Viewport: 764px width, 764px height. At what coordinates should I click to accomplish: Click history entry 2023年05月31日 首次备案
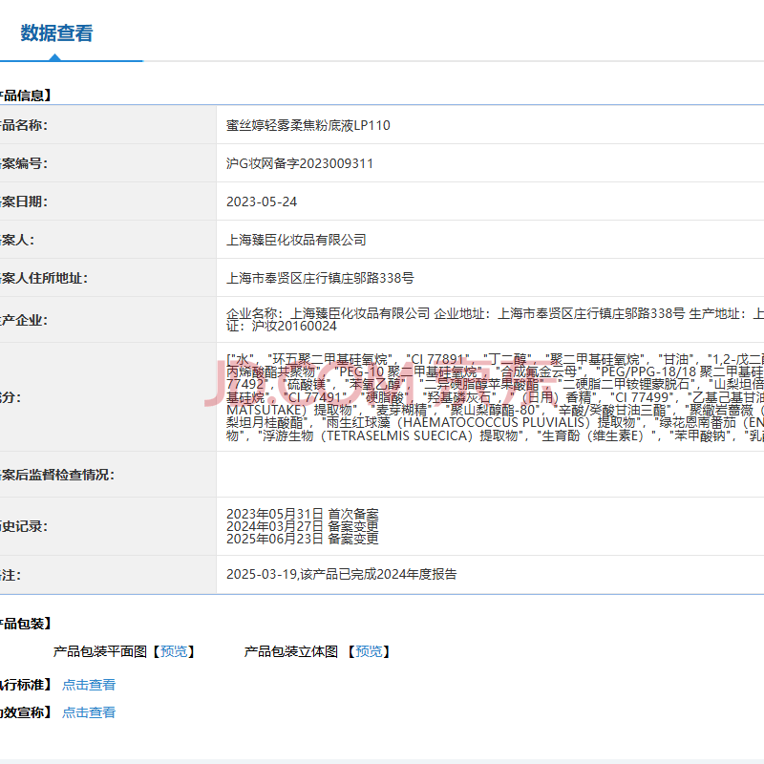(302, 514)
